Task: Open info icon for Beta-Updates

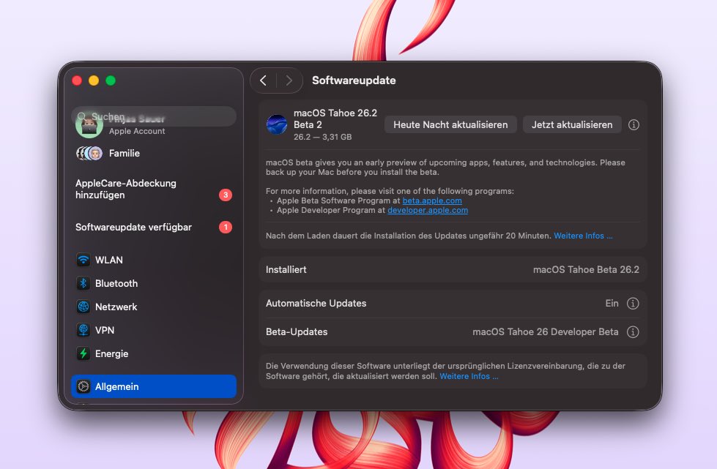Action: 633,332
